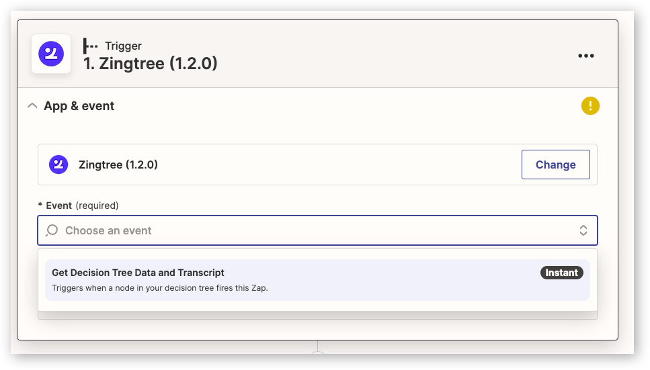The height and width of the screenshot is (370, 650).
Task: Click the Instant badge on the event option
Action: pyautogui.click(x=561, y=273)
